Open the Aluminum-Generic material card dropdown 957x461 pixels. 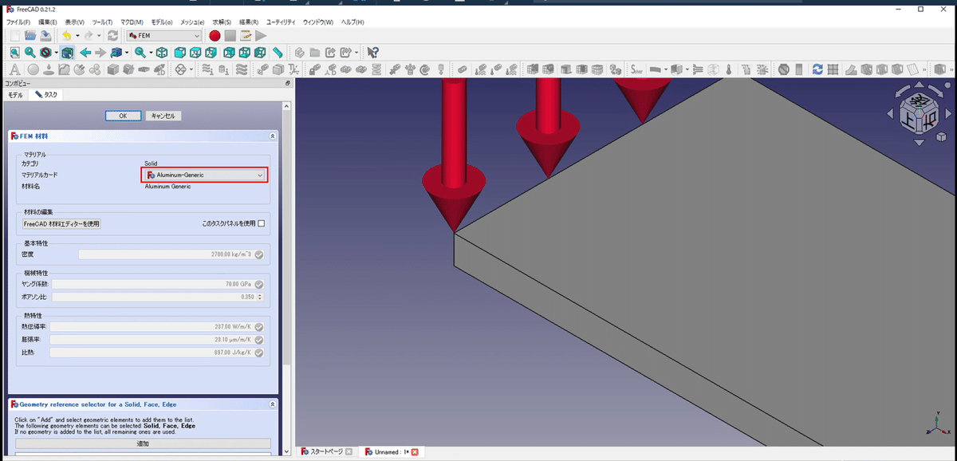(x=205, y=175)
